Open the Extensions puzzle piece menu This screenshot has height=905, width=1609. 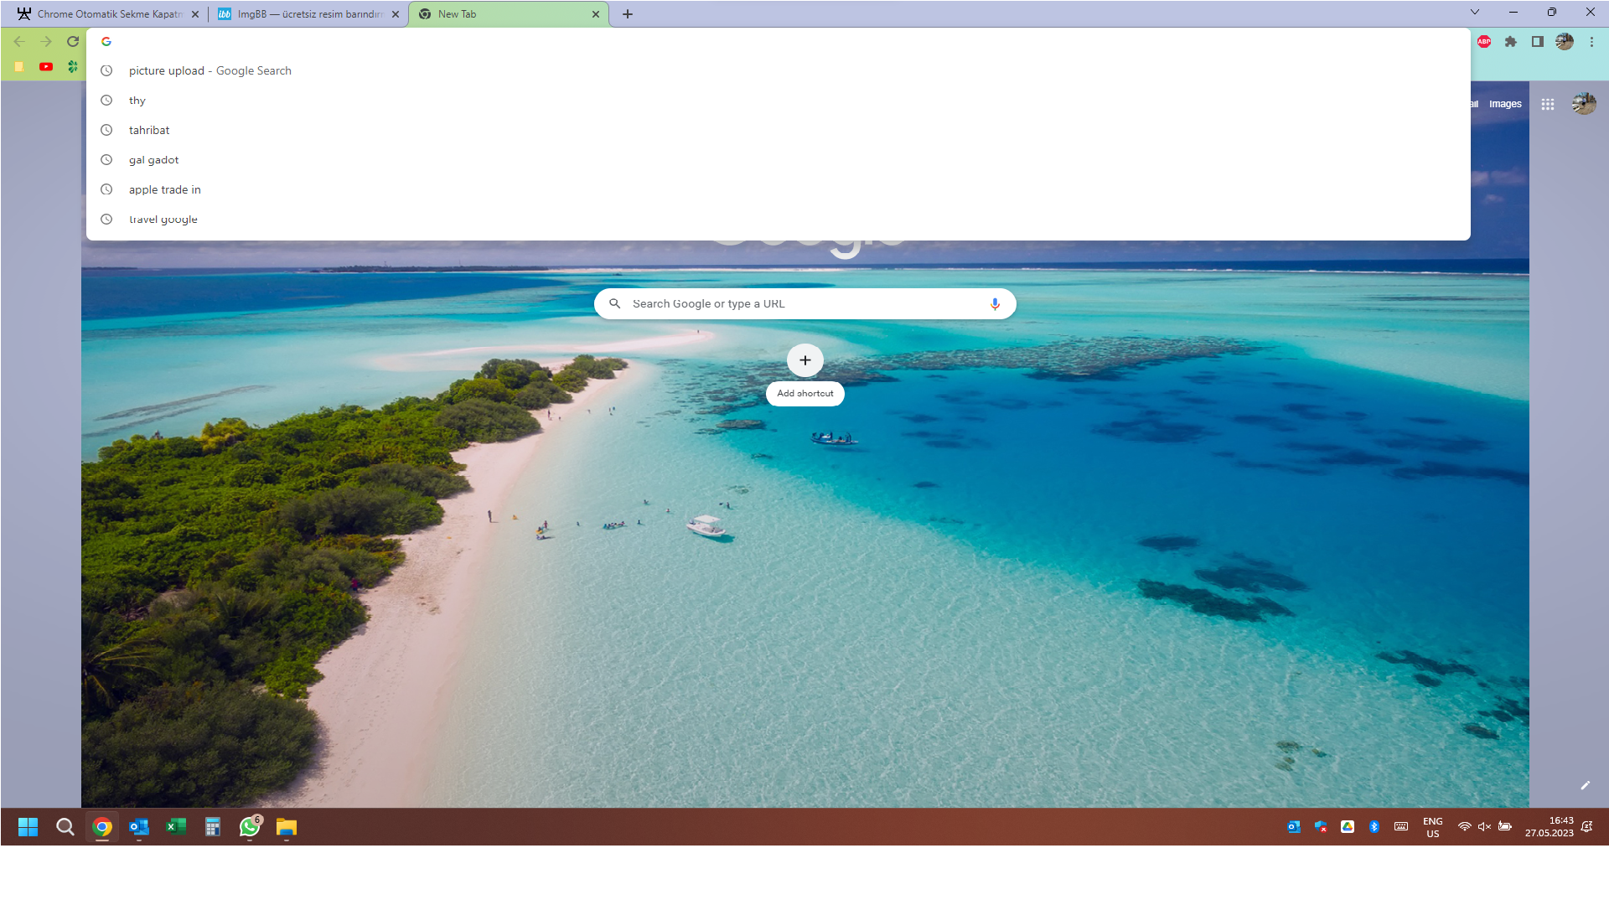point(1511,41)
